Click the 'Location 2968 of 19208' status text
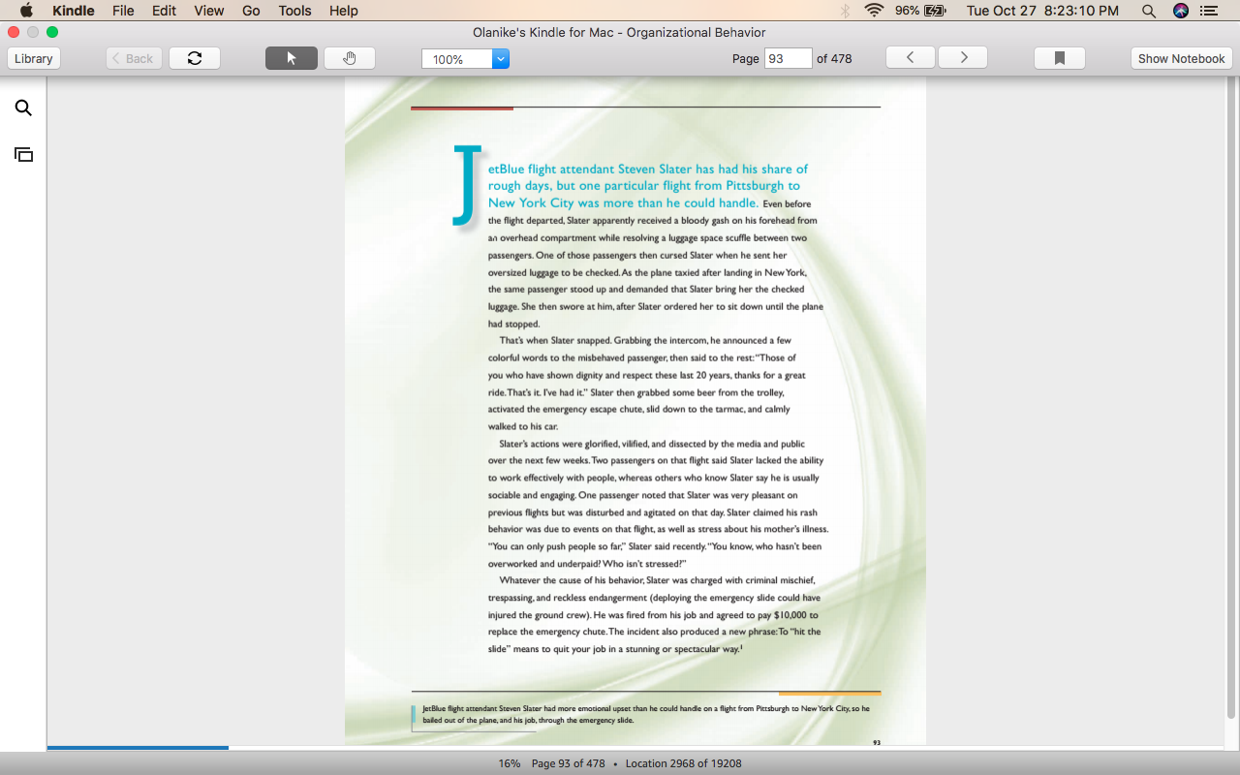This screenshot has height=775, width=1240. click(x=683, y=763)
